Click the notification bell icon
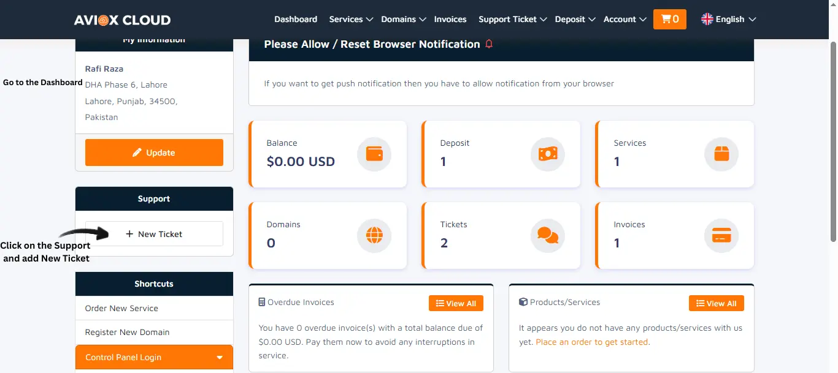 [x=489, y=44]
